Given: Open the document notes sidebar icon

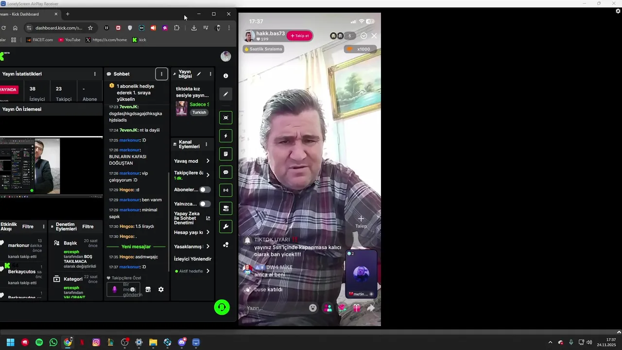Looking at the screenshot, I should [x=225, y=154].
